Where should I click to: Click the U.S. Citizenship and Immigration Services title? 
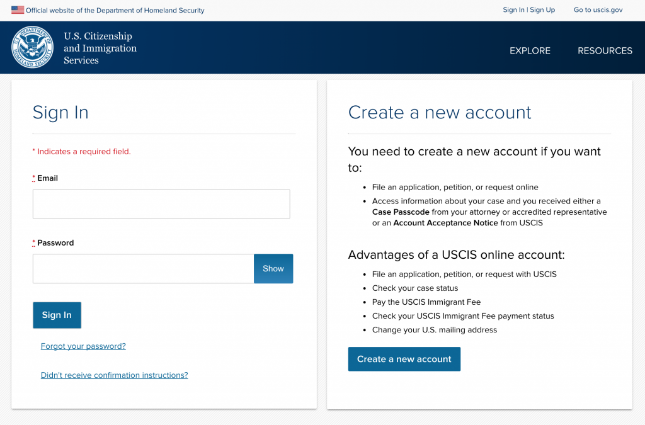[100, 48]
